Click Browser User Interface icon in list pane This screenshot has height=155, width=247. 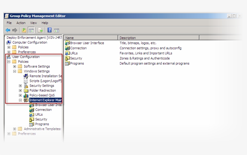click(67, 43)
